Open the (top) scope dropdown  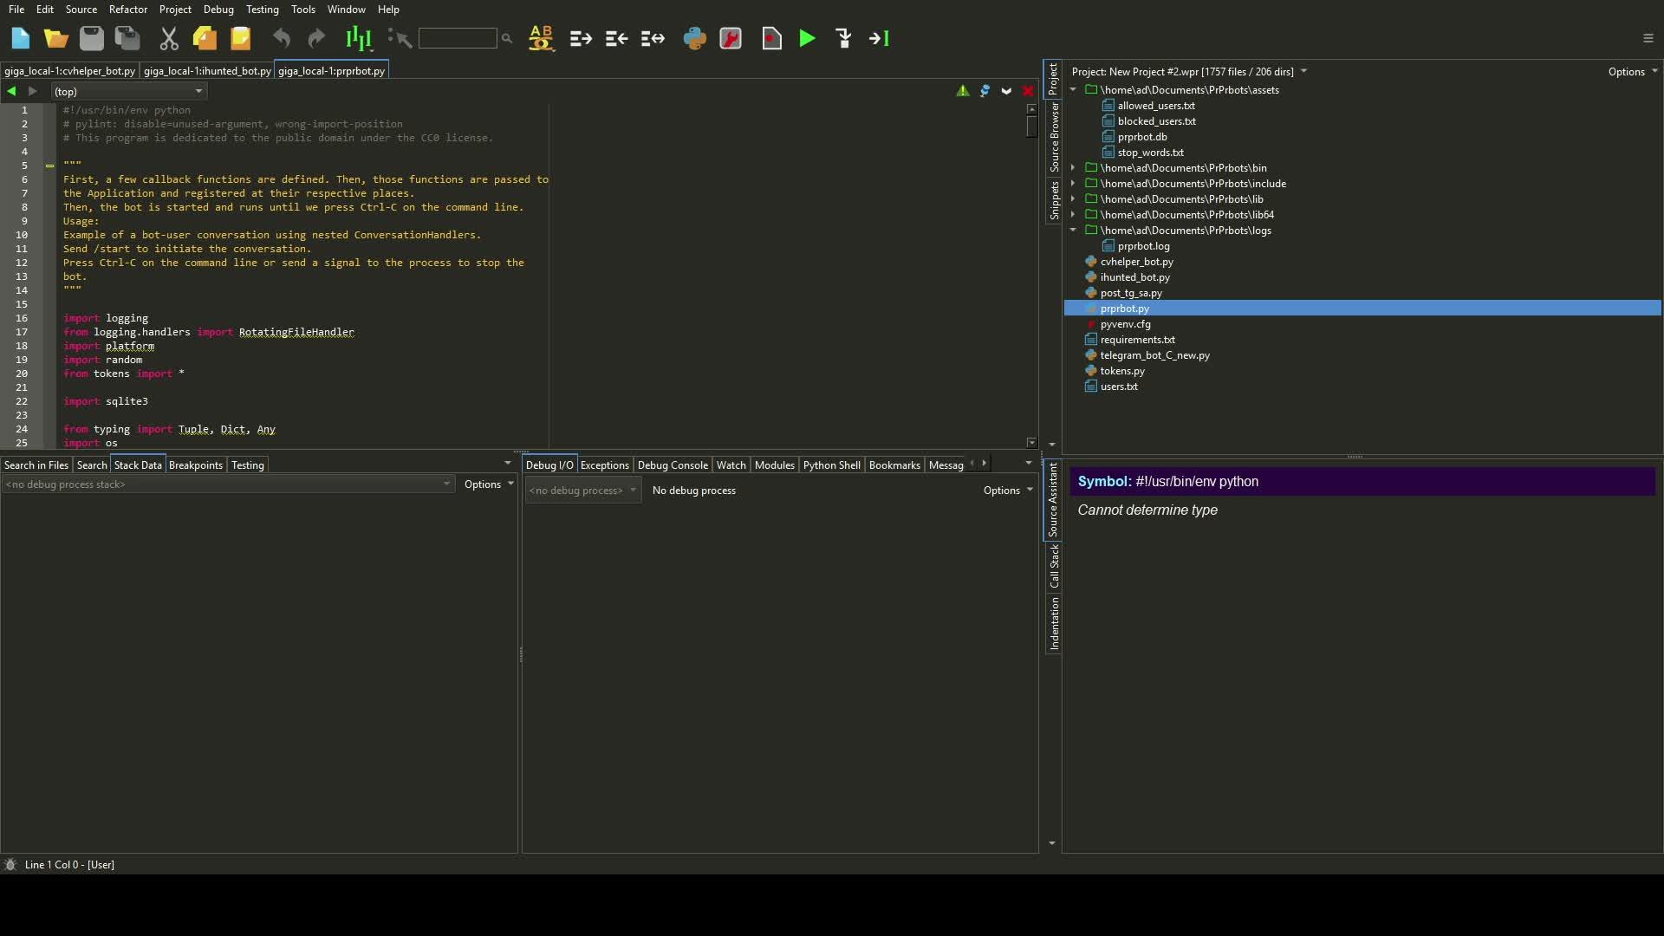[128, 91]
